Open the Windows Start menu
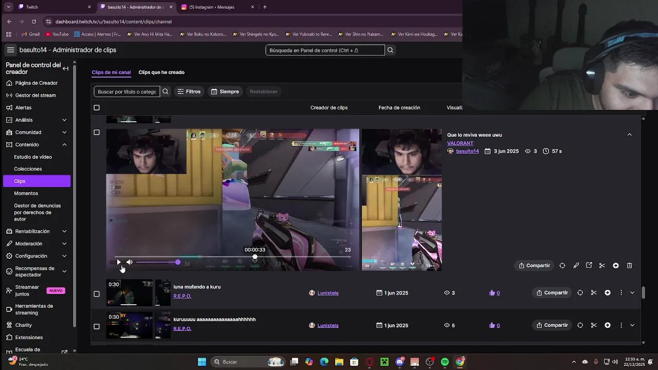658x370 pixels. pyautogui.click(x=202, y=362)
